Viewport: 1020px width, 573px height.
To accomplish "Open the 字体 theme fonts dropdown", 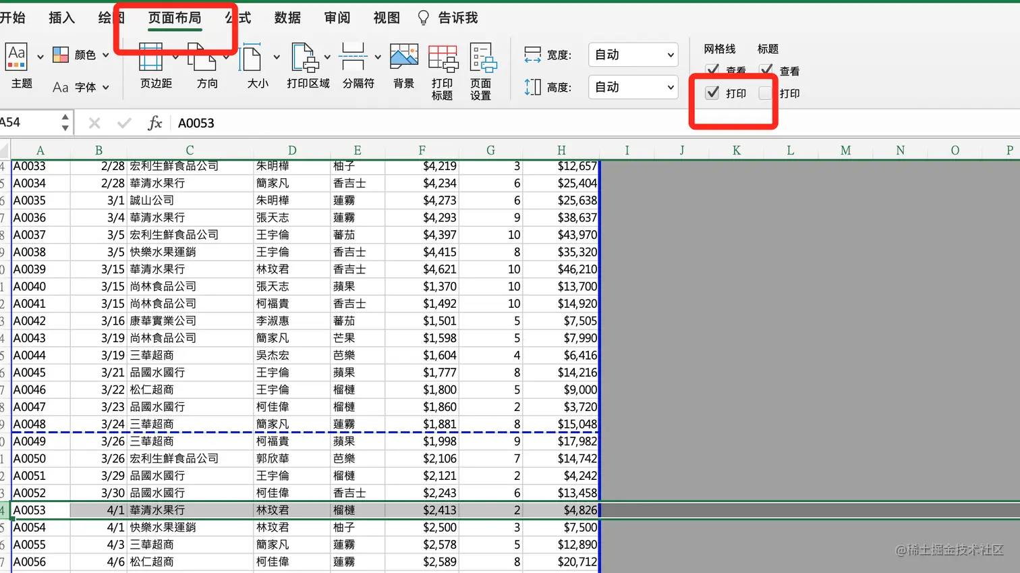I will (81, 87).
